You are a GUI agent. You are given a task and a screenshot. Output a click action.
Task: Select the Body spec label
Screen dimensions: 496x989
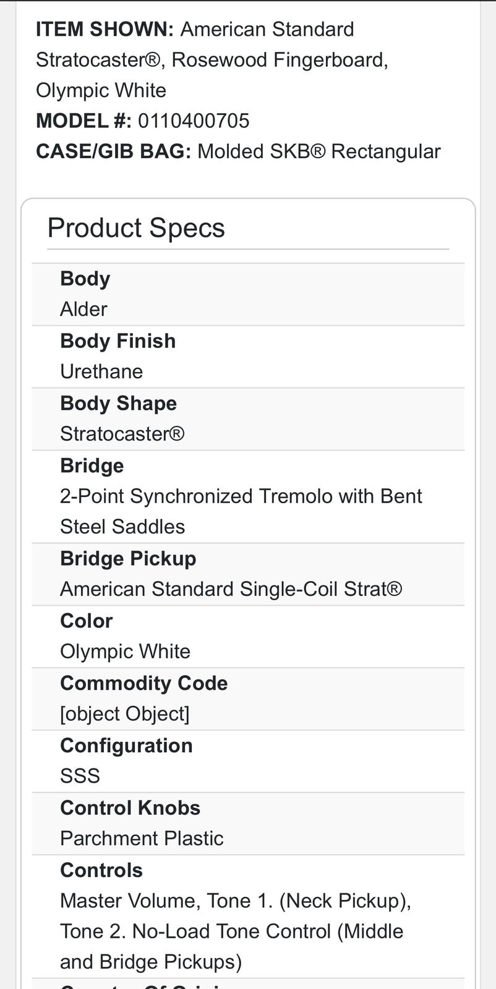click(85, 279)
